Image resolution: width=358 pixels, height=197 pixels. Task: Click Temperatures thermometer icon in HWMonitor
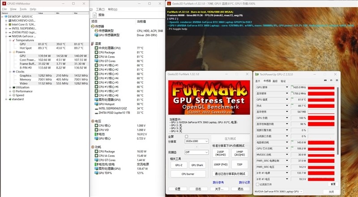click(x=14, y=40)
